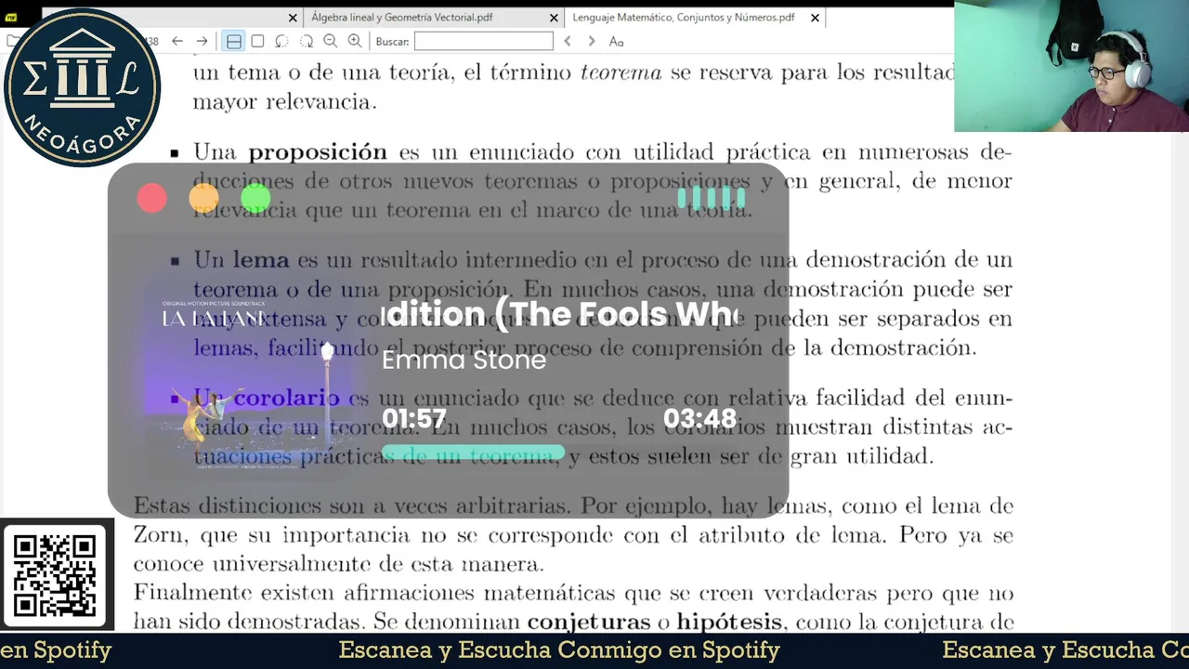Click the bold word hipótesis
This screenshot has width=1189, height=669.
730,622
